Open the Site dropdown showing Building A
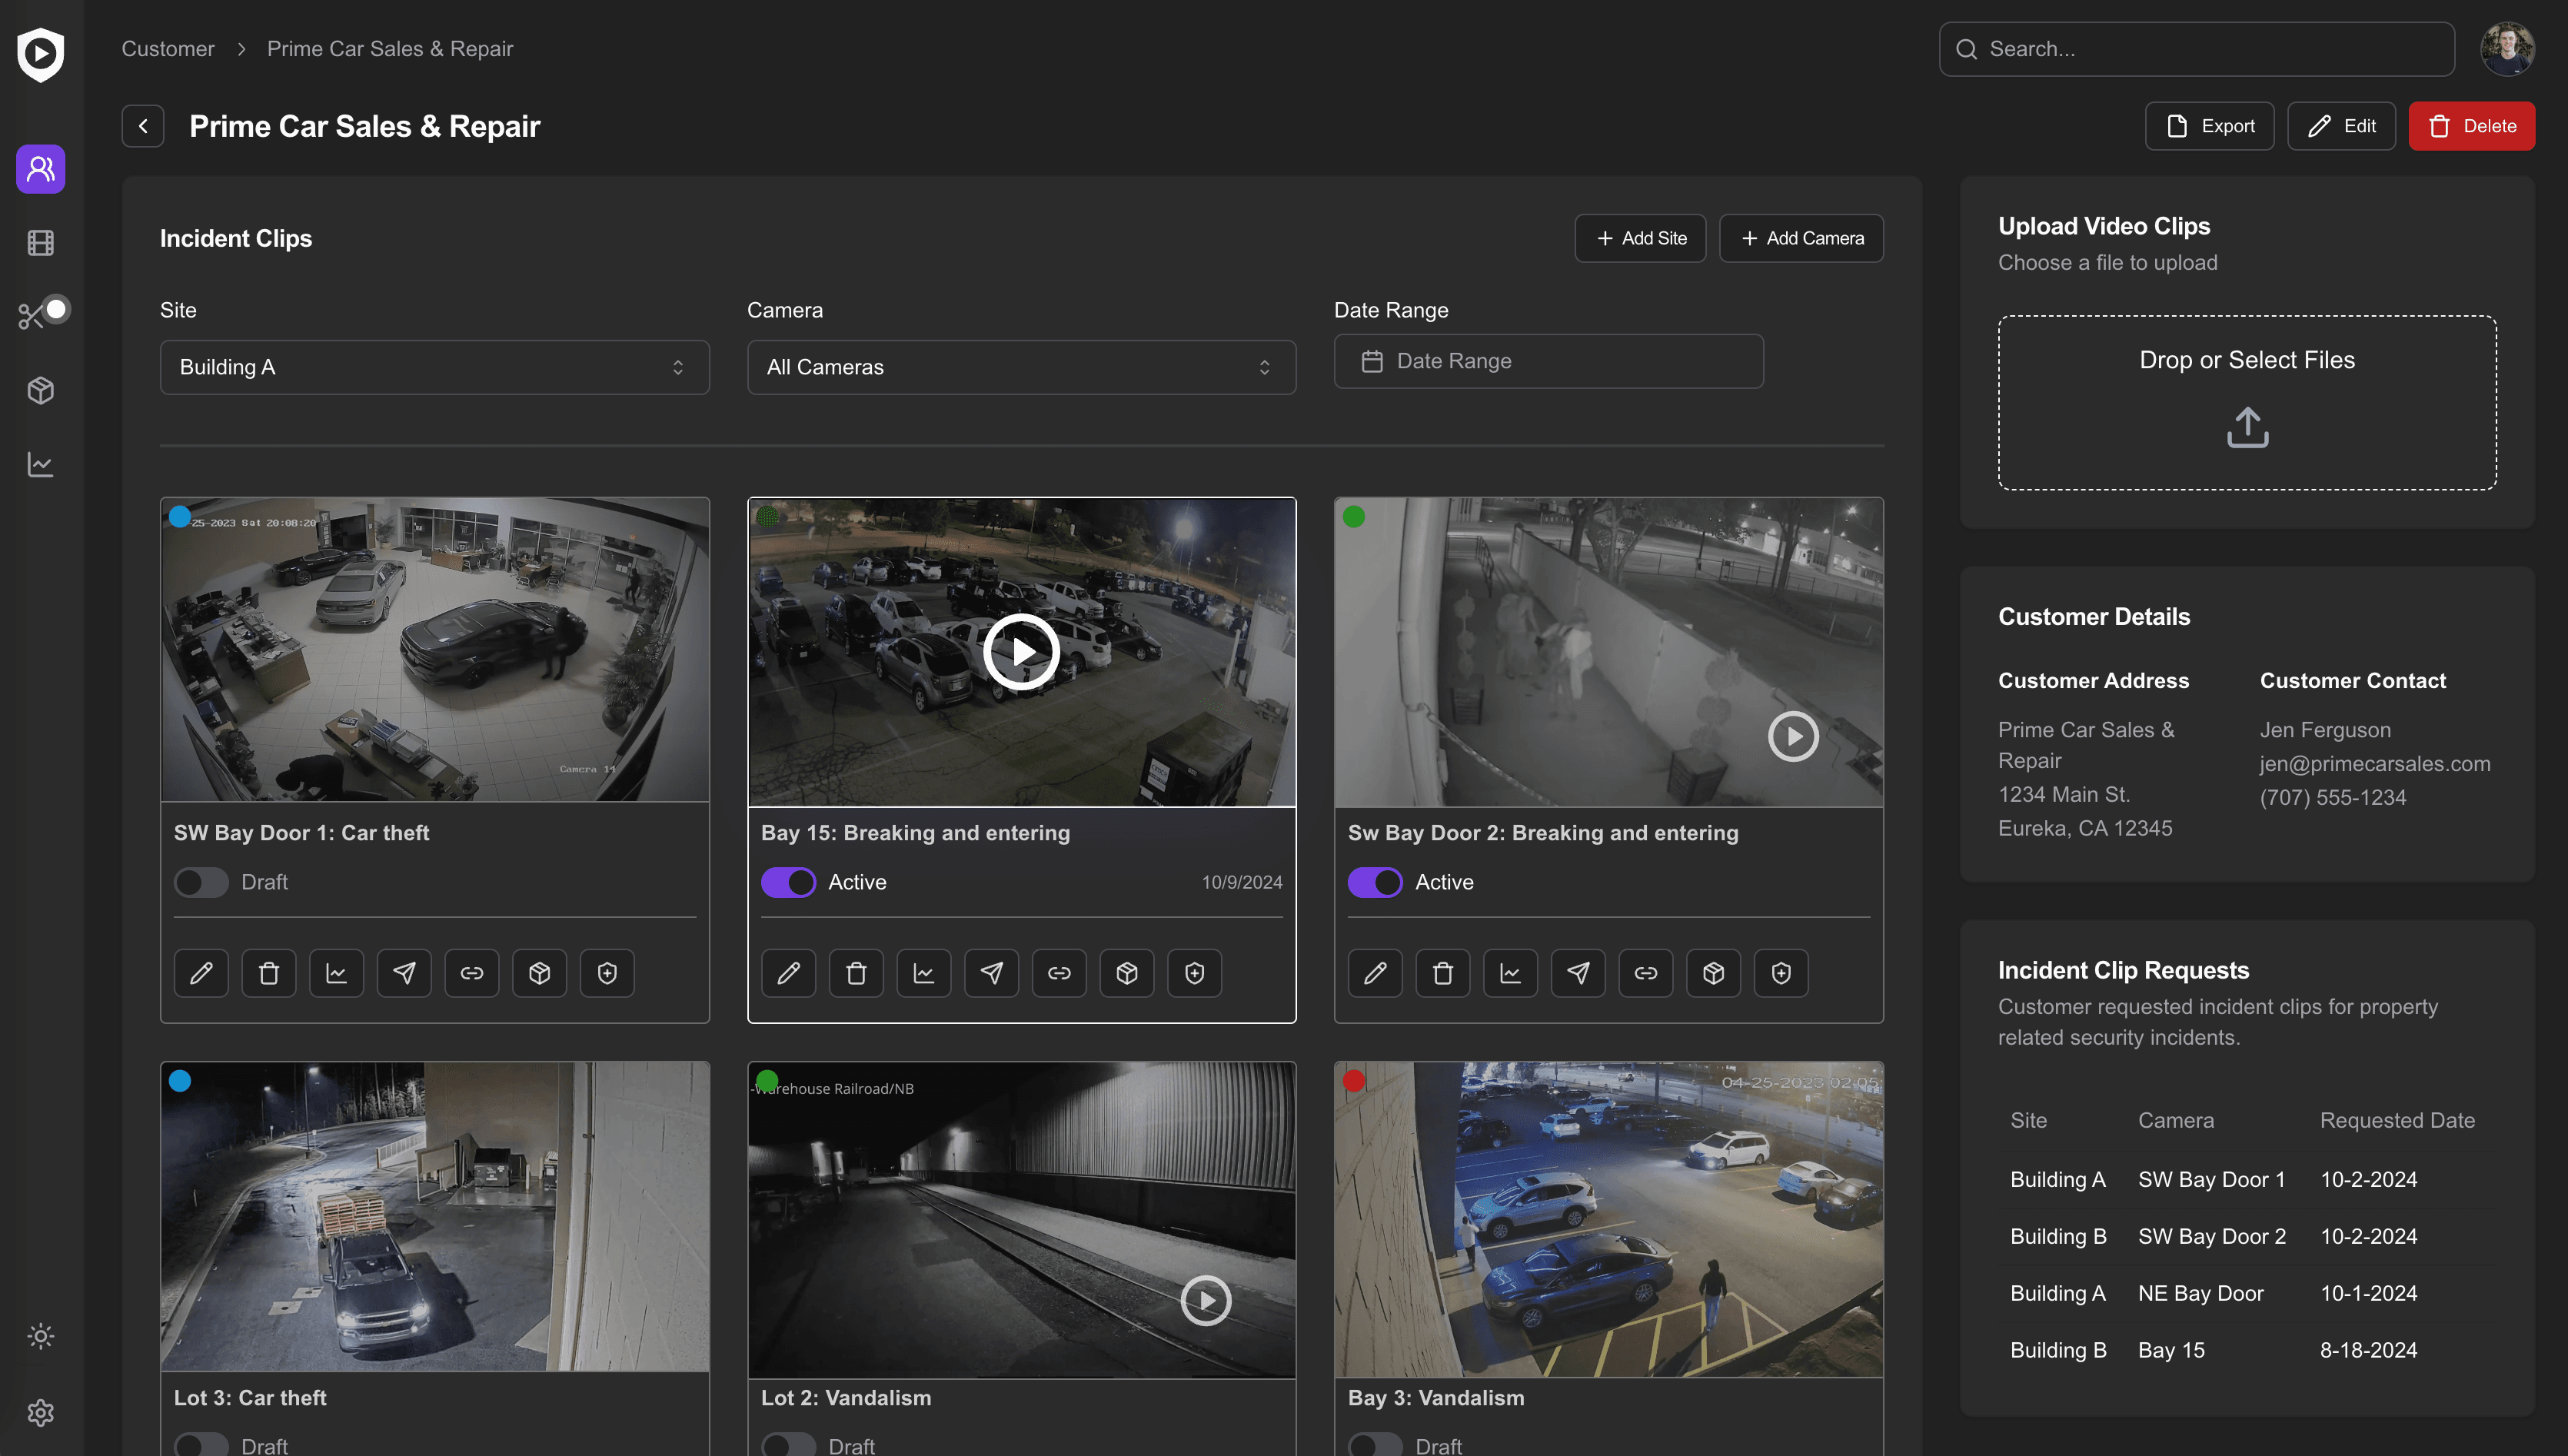Screen dimensions: 2568x1456 click(434, 367)
